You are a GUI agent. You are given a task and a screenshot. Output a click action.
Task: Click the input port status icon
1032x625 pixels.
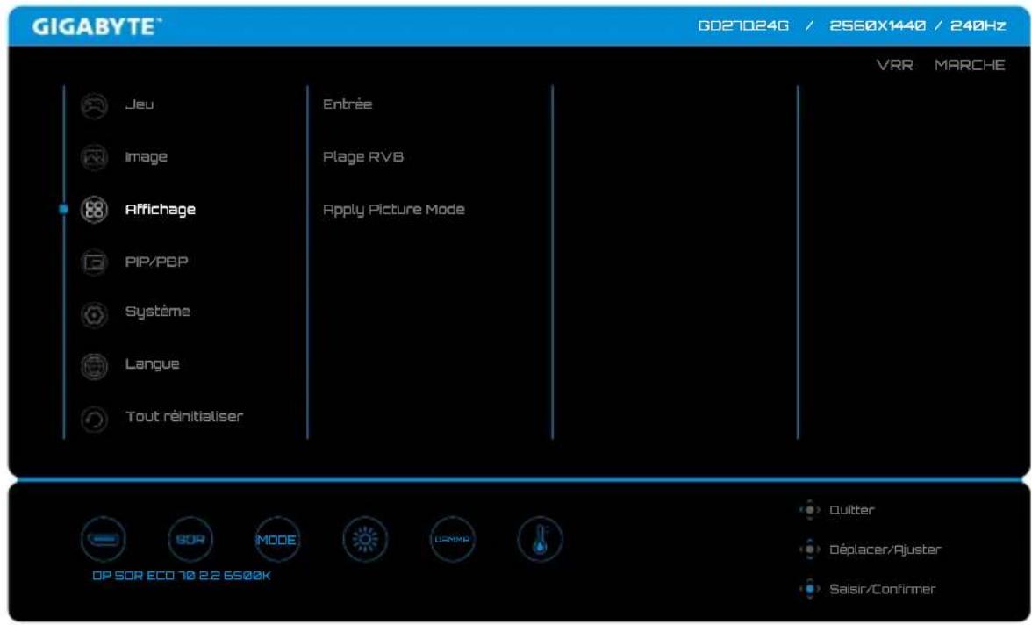104,539
